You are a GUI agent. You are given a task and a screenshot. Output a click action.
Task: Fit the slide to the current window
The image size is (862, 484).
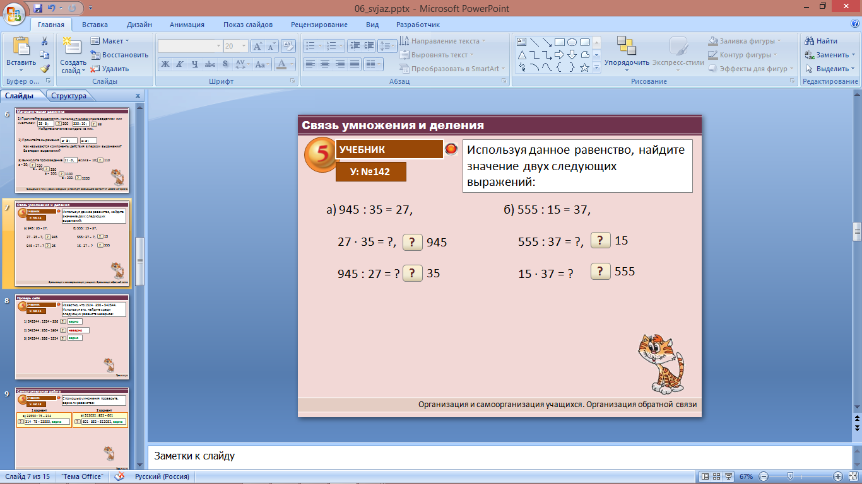tap(852, 476)
